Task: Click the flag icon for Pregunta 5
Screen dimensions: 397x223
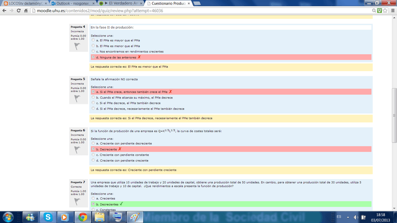Action: tap(77, 99)
